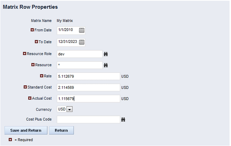
Task: Expand the Currency USD dropdown
Action: (70, 109)
